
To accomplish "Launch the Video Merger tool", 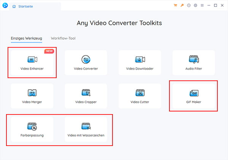I will pos(32,96).
